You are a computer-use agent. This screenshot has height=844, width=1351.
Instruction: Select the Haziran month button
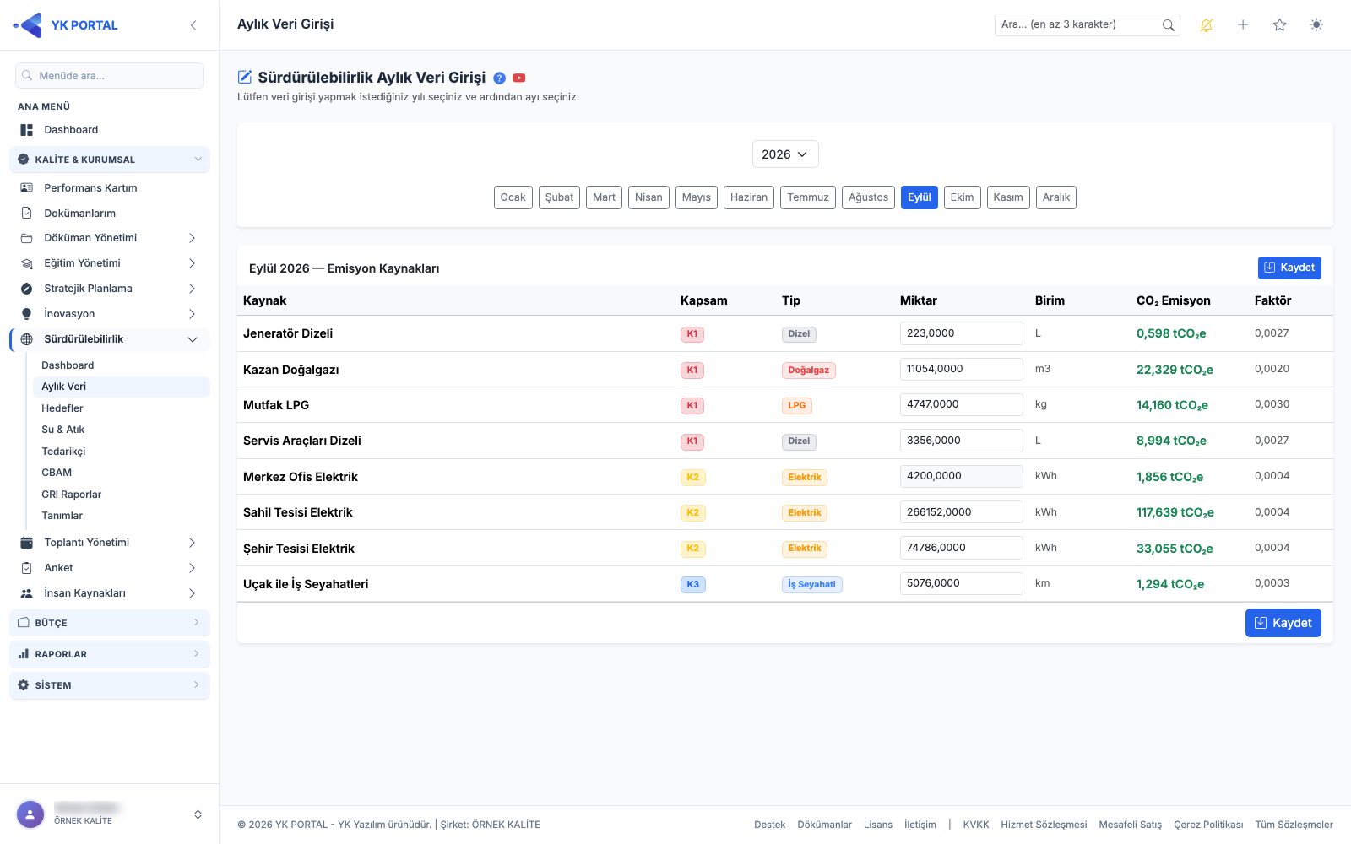coord(749,197)
